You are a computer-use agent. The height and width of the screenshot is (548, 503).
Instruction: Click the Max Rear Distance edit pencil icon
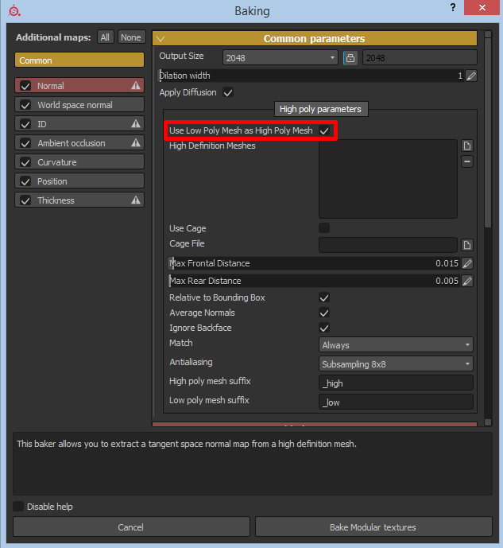(467, 281)
